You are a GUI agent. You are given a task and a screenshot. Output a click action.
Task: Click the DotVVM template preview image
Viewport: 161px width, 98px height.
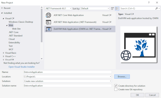point(139,45)
